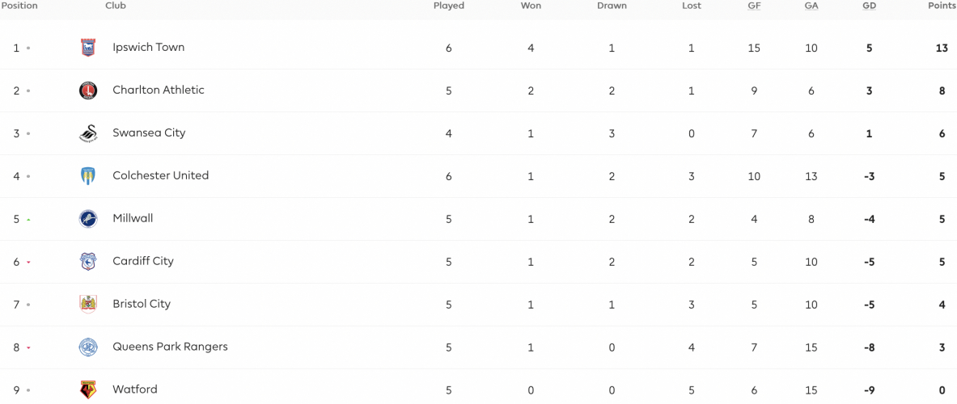Click the GD column header

pyautogui.click(x=869, y=6)
